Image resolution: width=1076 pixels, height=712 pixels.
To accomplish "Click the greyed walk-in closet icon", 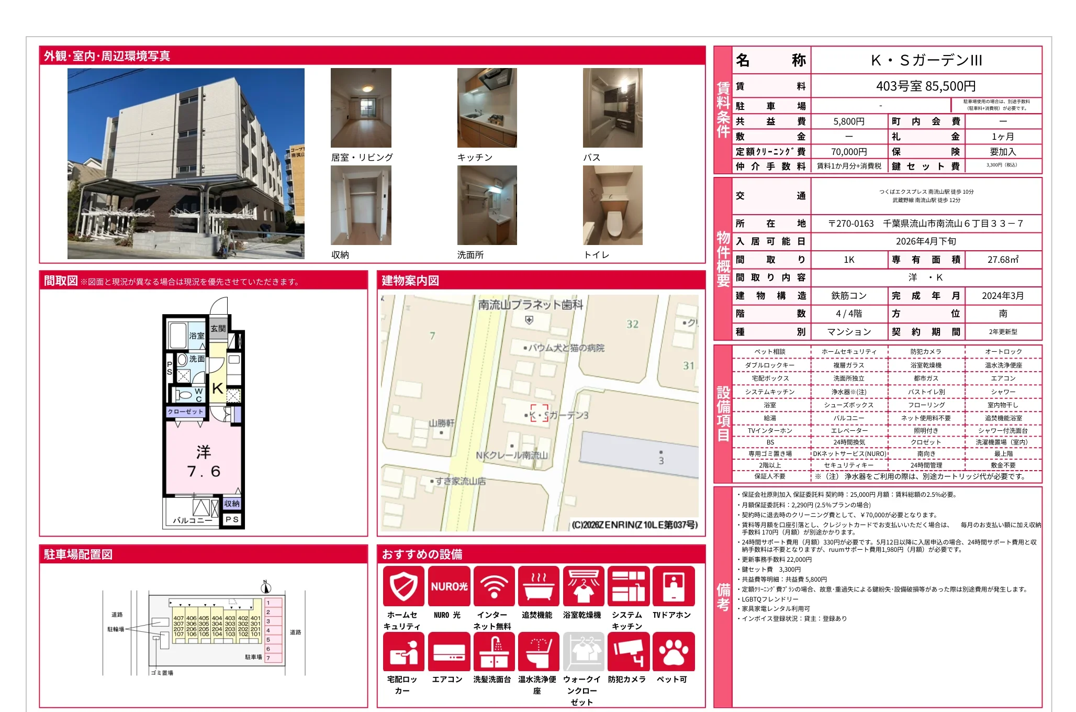I will click(584, 651).
